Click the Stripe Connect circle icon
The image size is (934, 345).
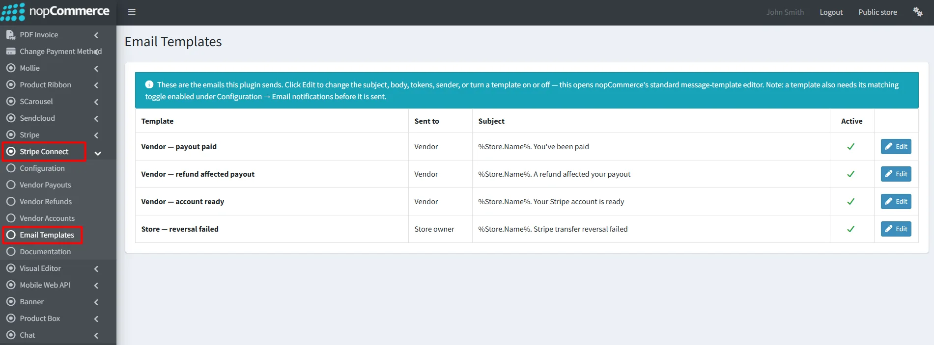[x=11, y=152]
